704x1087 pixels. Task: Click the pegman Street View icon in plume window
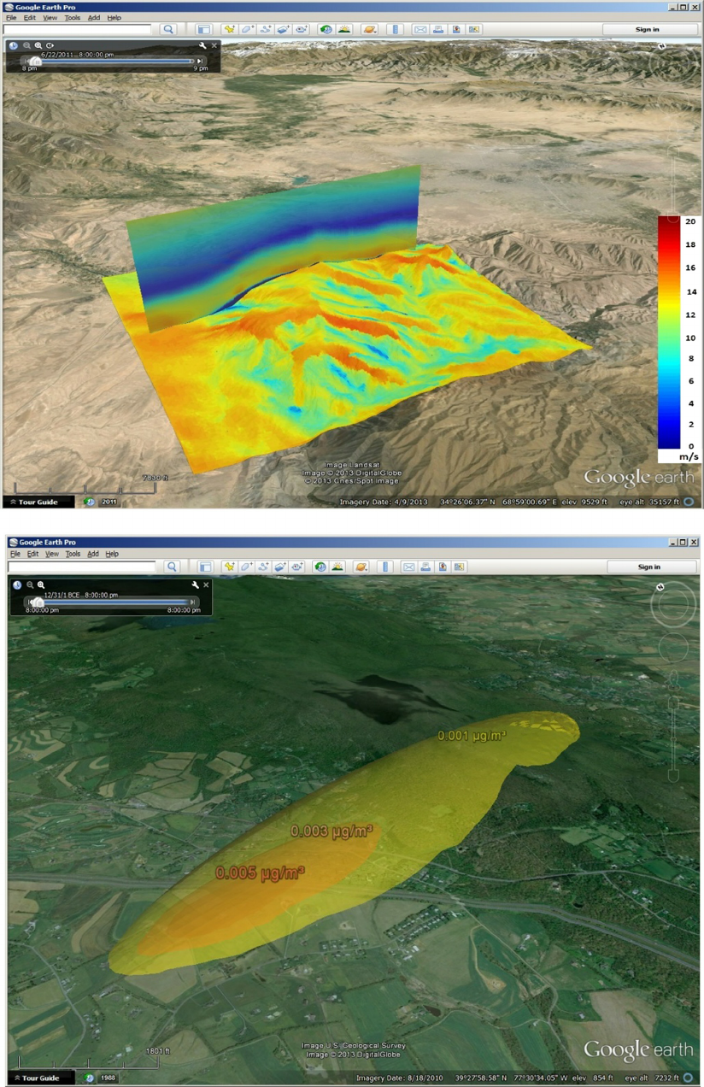pos(673,680)
